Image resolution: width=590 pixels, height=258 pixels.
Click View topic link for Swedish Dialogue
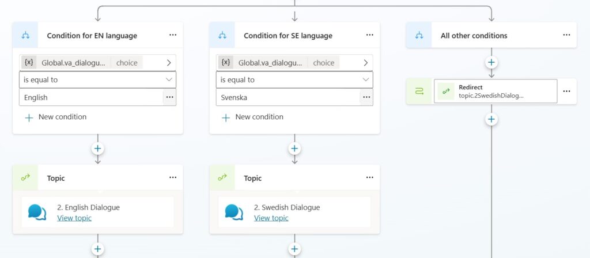click(271, 218)
